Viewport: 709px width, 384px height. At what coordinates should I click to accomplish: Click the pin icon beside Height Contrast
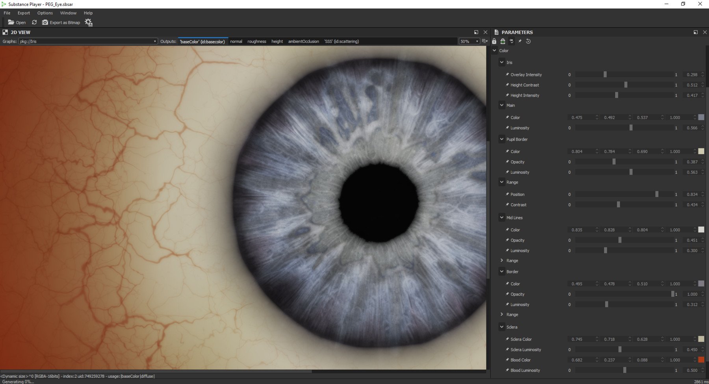click(507, 85)
